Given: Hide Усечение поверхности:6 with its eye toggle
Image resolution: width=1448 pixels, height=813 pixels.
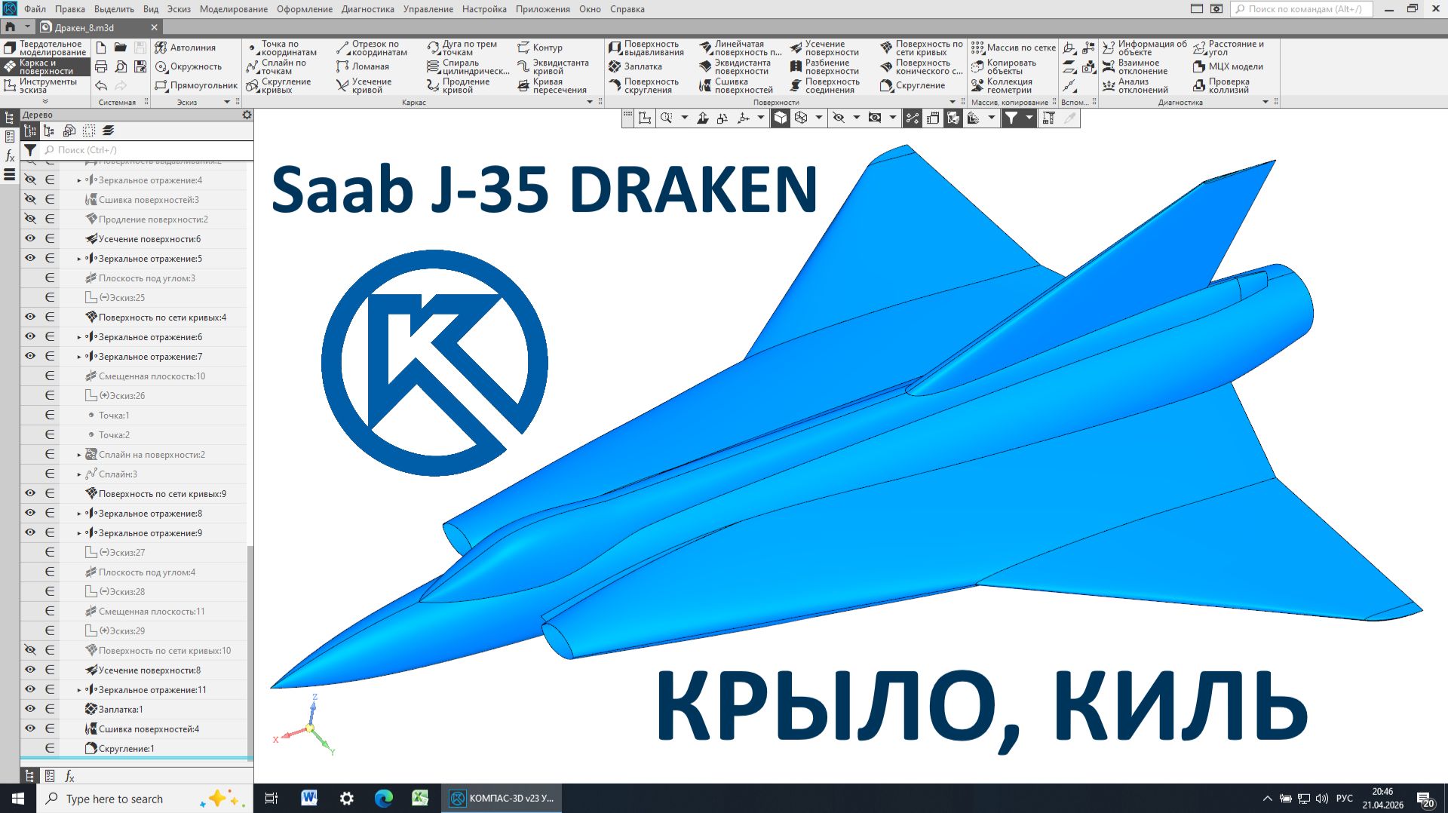Looking at the screenshot, I should coord(29,238).
